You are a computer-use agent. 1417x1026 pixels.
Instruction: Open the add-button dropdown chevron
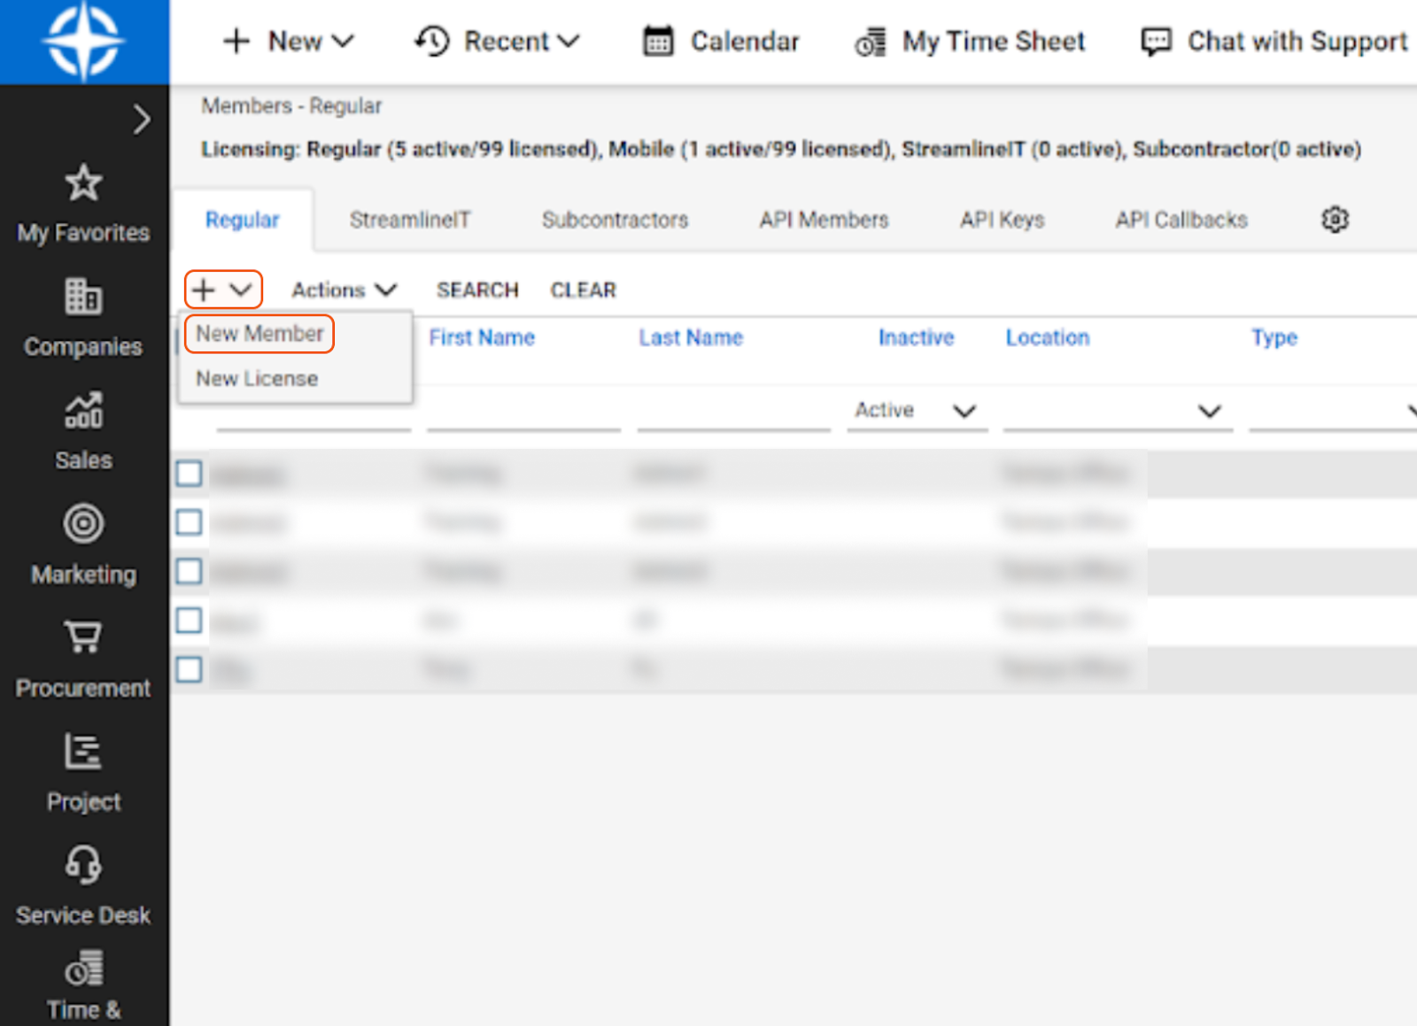[x=241, y=289]
